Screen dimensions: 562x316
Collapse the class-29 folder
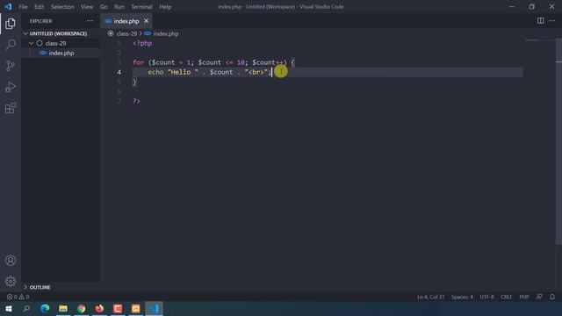(55, 43)
